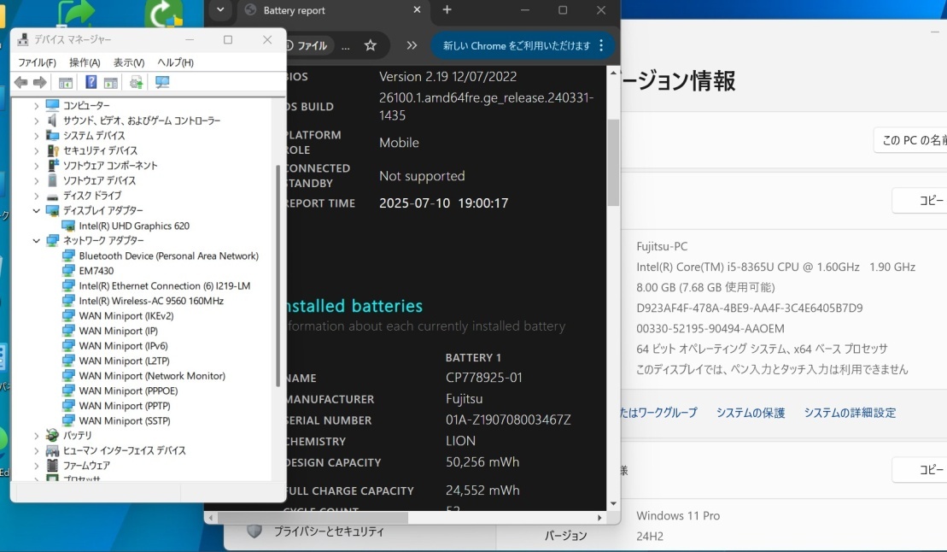Viewport: 947px width, 552px height.
Task: Click the ファームウェア category icon
Action: (53, 466)
